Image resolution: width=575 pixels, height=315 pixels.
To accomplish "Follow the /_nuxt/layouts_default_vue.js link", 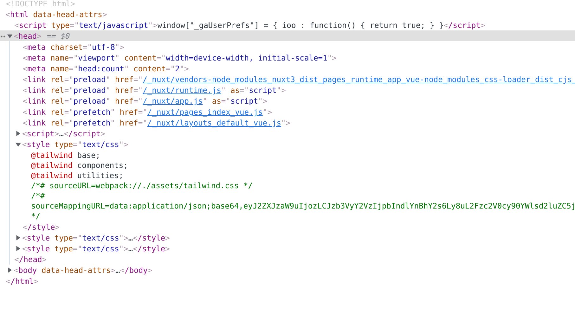I will click(214, 123).
